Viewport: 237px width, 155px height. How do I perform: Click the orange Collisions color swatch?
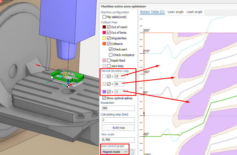click(104, 44)
